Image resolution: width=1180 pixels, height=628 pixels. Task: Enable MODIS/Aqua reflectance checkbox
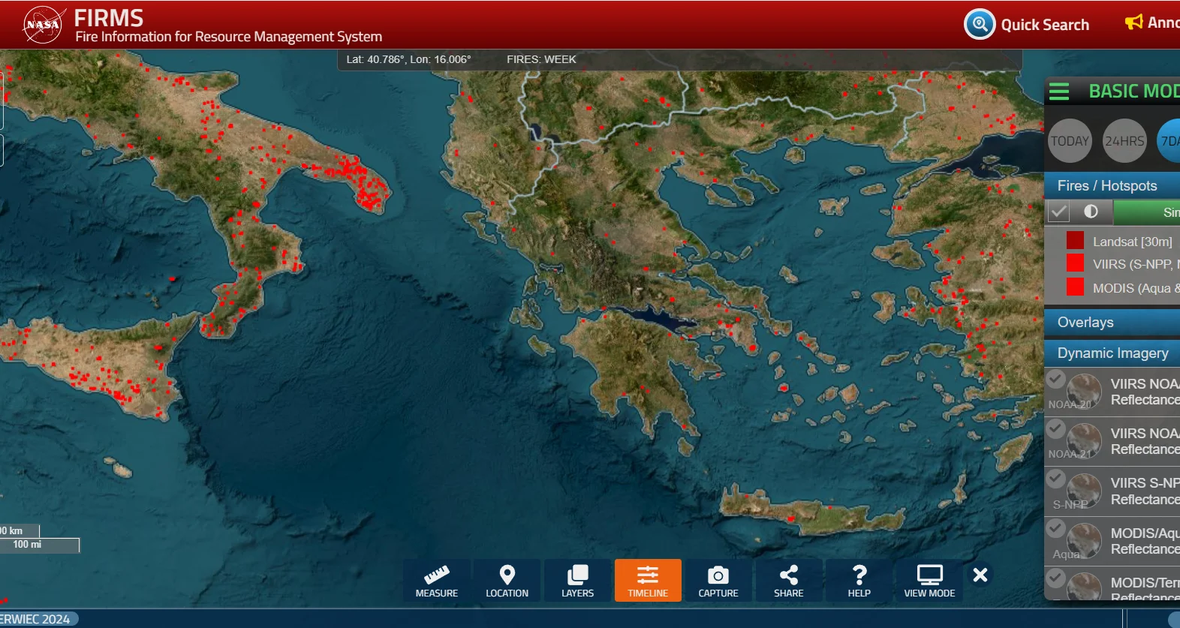[1056, 528]
